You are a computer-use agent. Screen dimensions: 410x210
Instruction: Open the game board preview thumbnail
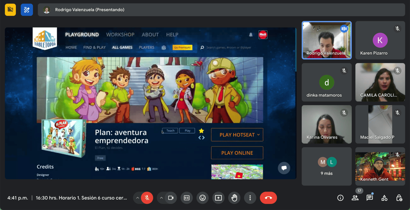[237, 172]
